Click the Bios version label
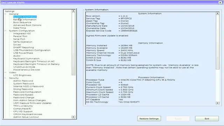Image resolution: width=224 pixels, height=126 pixels. pyautogui.click(x=93, y=16)
